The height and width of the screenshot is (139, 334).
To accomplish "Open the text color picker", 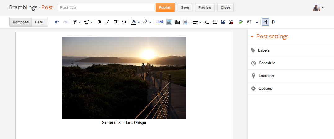I will [x=136, y=22].
